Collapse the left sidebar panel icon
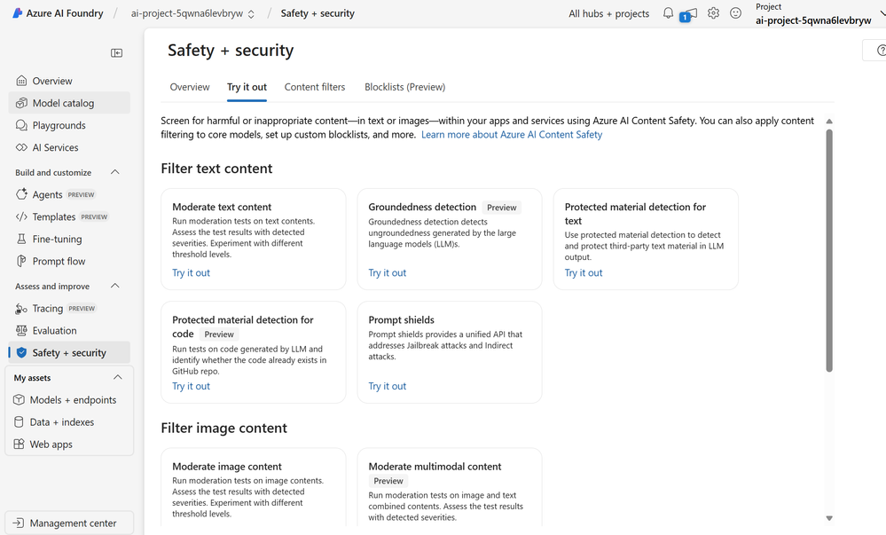The image size is (886, 535). (116, 52)
